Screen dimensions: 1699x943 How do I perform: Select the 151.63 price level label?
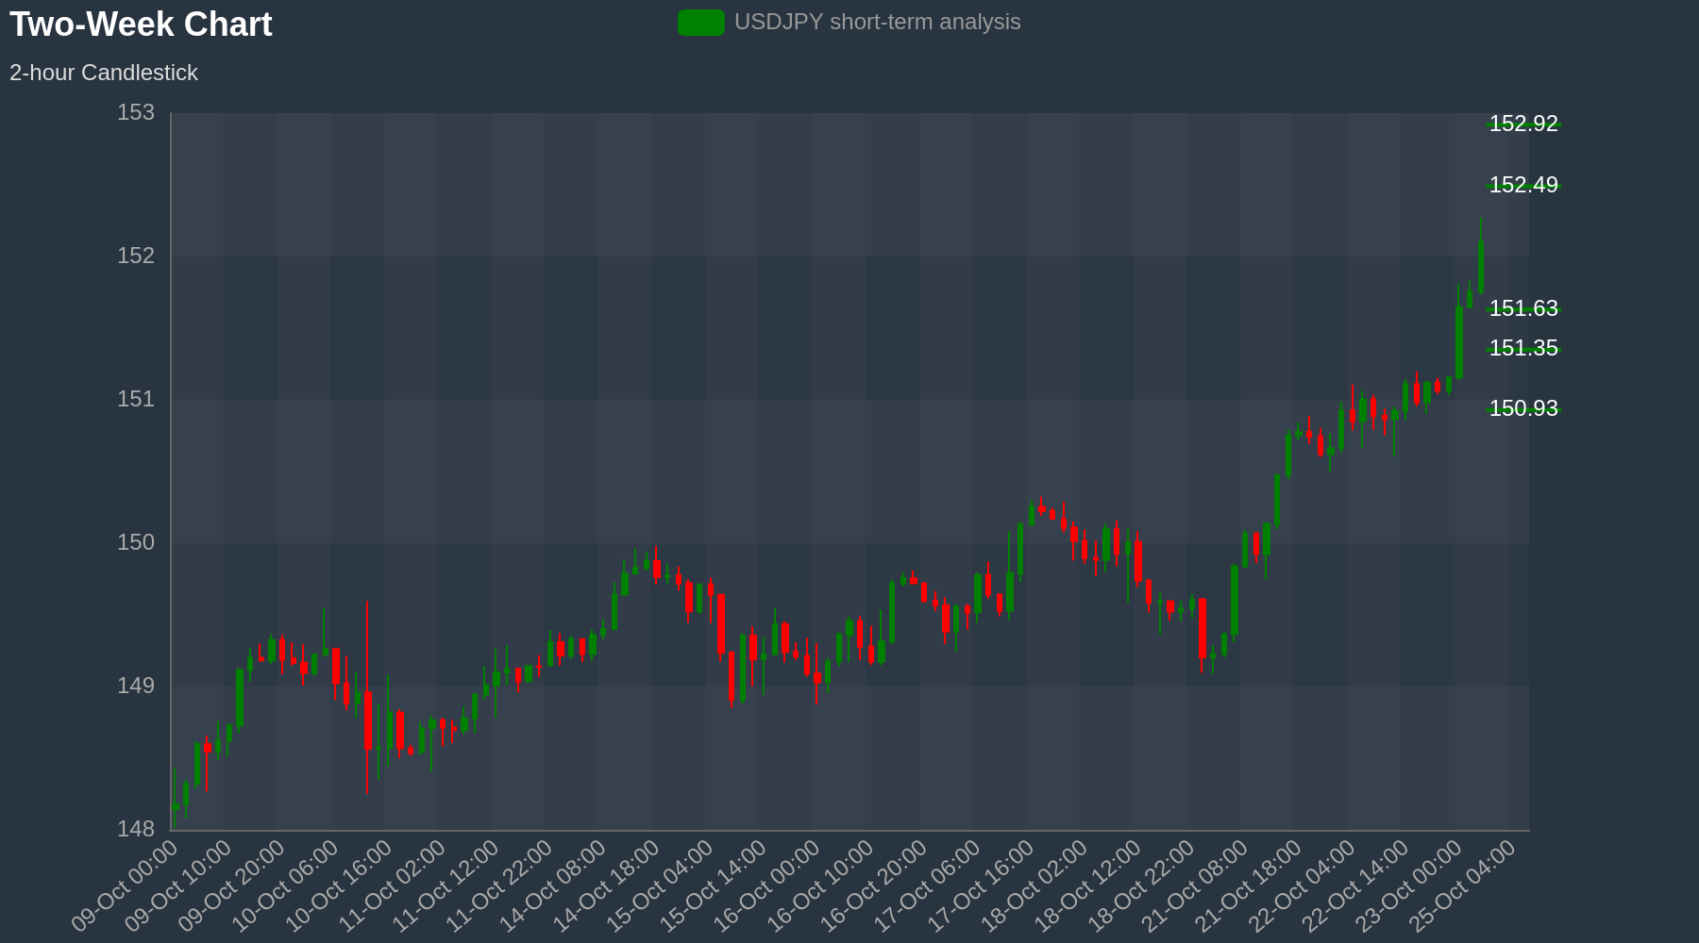(x=1523, y=308)
